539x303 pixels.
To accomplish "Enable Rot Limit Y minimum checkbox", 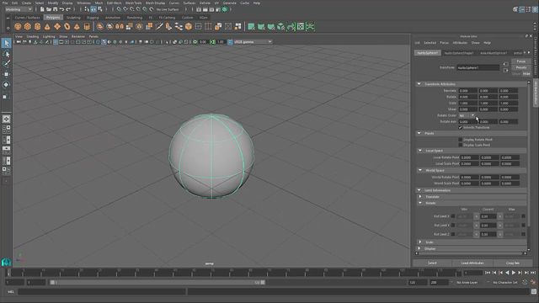I will click(453, 226).
